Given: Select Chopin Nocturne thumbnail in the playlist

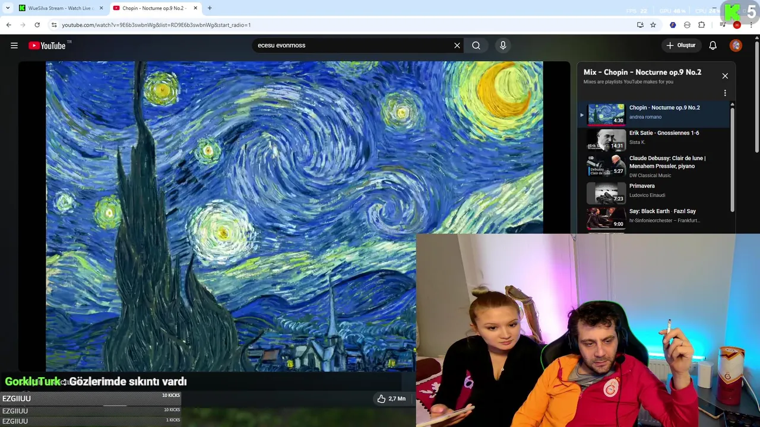Looking at the screenshot, I should (x=606, y=114).
